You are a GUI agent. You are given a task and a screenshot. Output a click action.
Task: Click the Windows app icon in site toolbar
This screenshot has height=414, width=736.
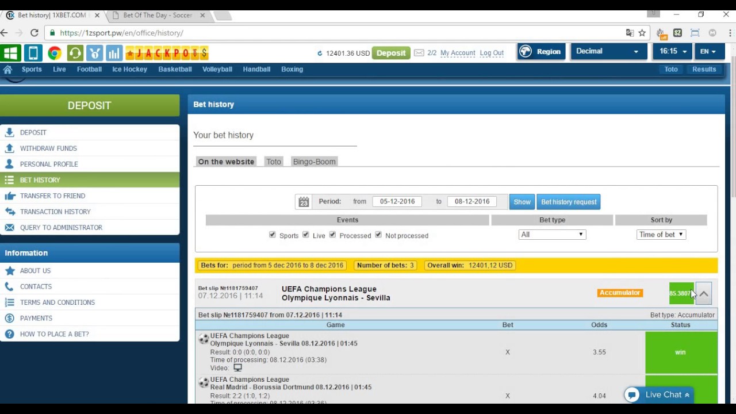(x=10, y=53)
